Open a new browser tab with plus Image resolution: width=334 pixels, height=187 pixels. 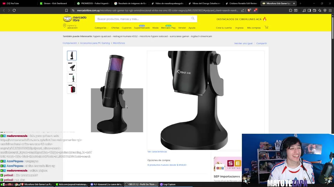point(300,3)
